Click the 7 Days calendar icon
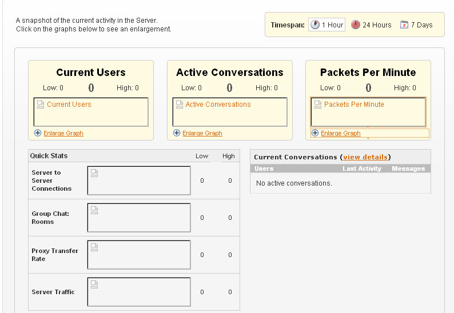This screenshot has width=454, height=313. click(404, 25)
